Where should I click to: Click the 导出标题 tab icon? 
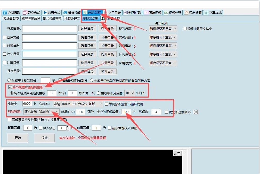click(186, 13)
